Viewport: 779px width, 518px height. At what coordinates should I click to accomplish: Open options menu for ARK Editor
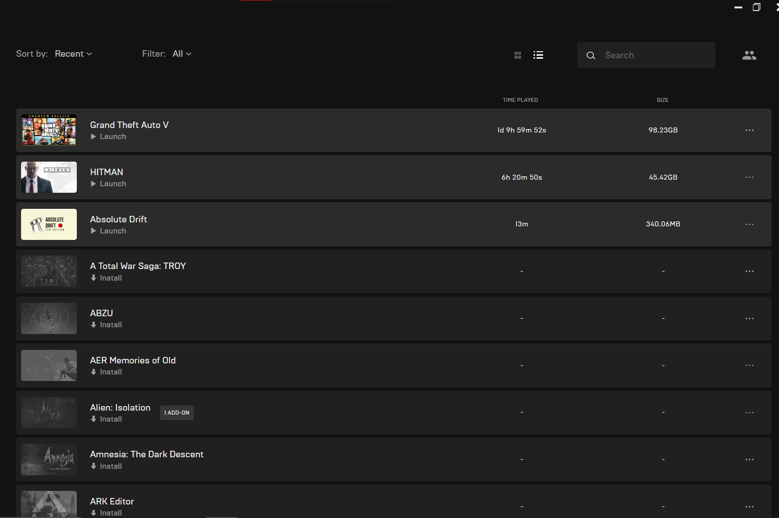[749, 507]
